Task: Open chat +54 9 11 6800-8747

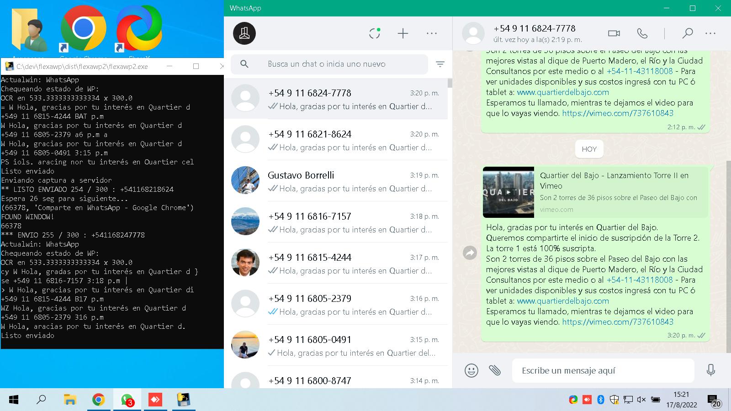Action: click(336, 377)
